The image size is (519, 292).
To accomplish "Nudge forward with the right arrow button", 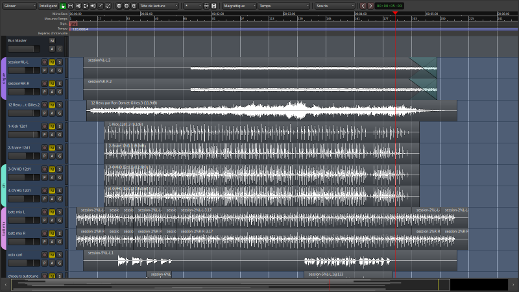I will pos(370,6).
